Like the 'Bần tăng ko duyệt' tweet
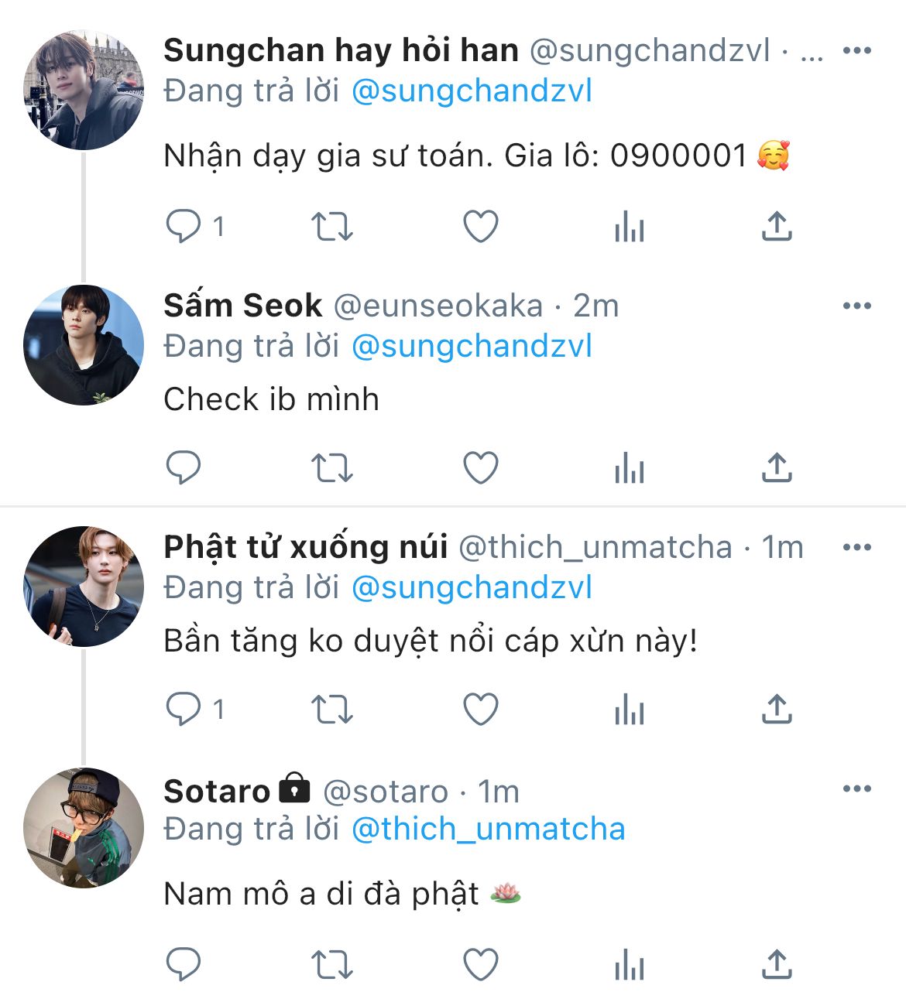The height and width of the screenshot is (999, 906). [480, 710]
